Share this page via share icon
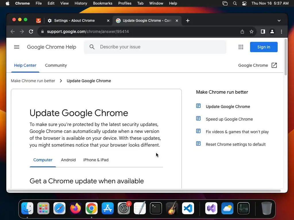 [x=242, y=32]
